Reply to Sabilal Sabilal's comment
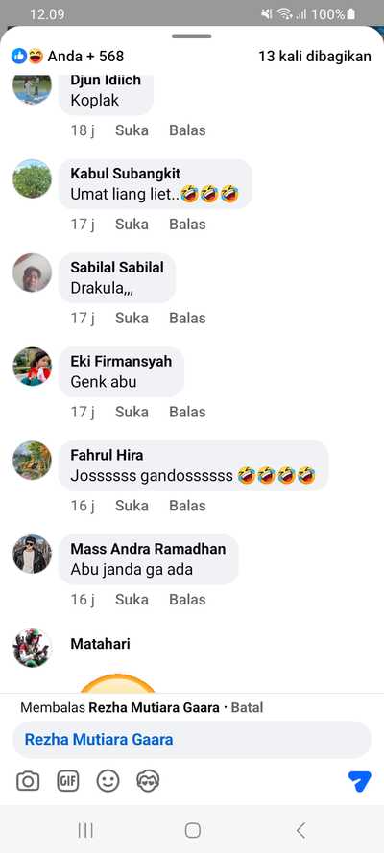Image resolution: width=384 pixels, height=853 pixels. (187, 319)
